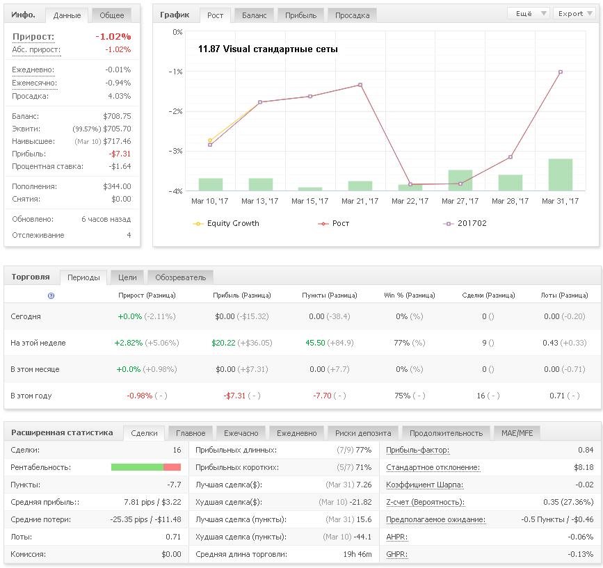
Task: Click the GHPR label
Action: 397,555
